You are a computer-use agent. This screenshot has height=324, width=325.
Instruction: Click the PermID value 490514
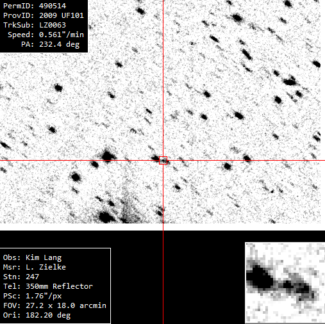pos(53,6)
